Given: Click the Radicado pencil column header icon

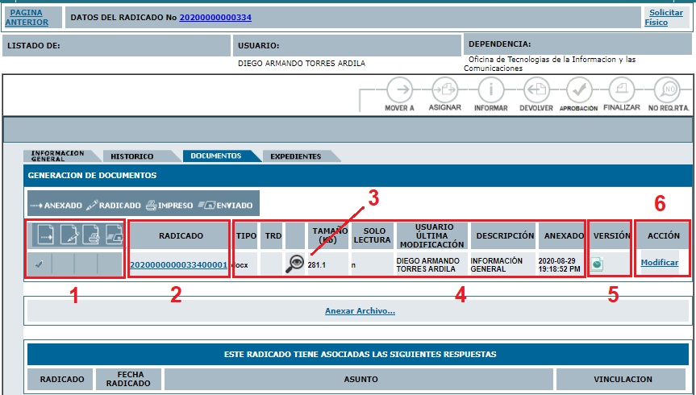Looking at the screenshot, I should point(69,235).
